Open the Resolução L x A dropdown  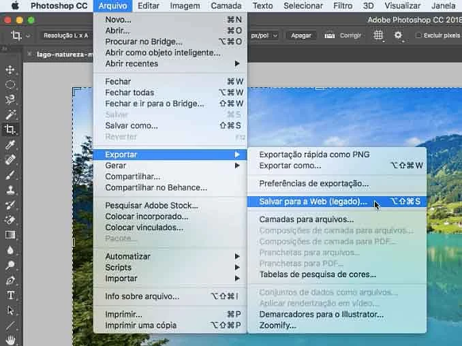[66, 35]
